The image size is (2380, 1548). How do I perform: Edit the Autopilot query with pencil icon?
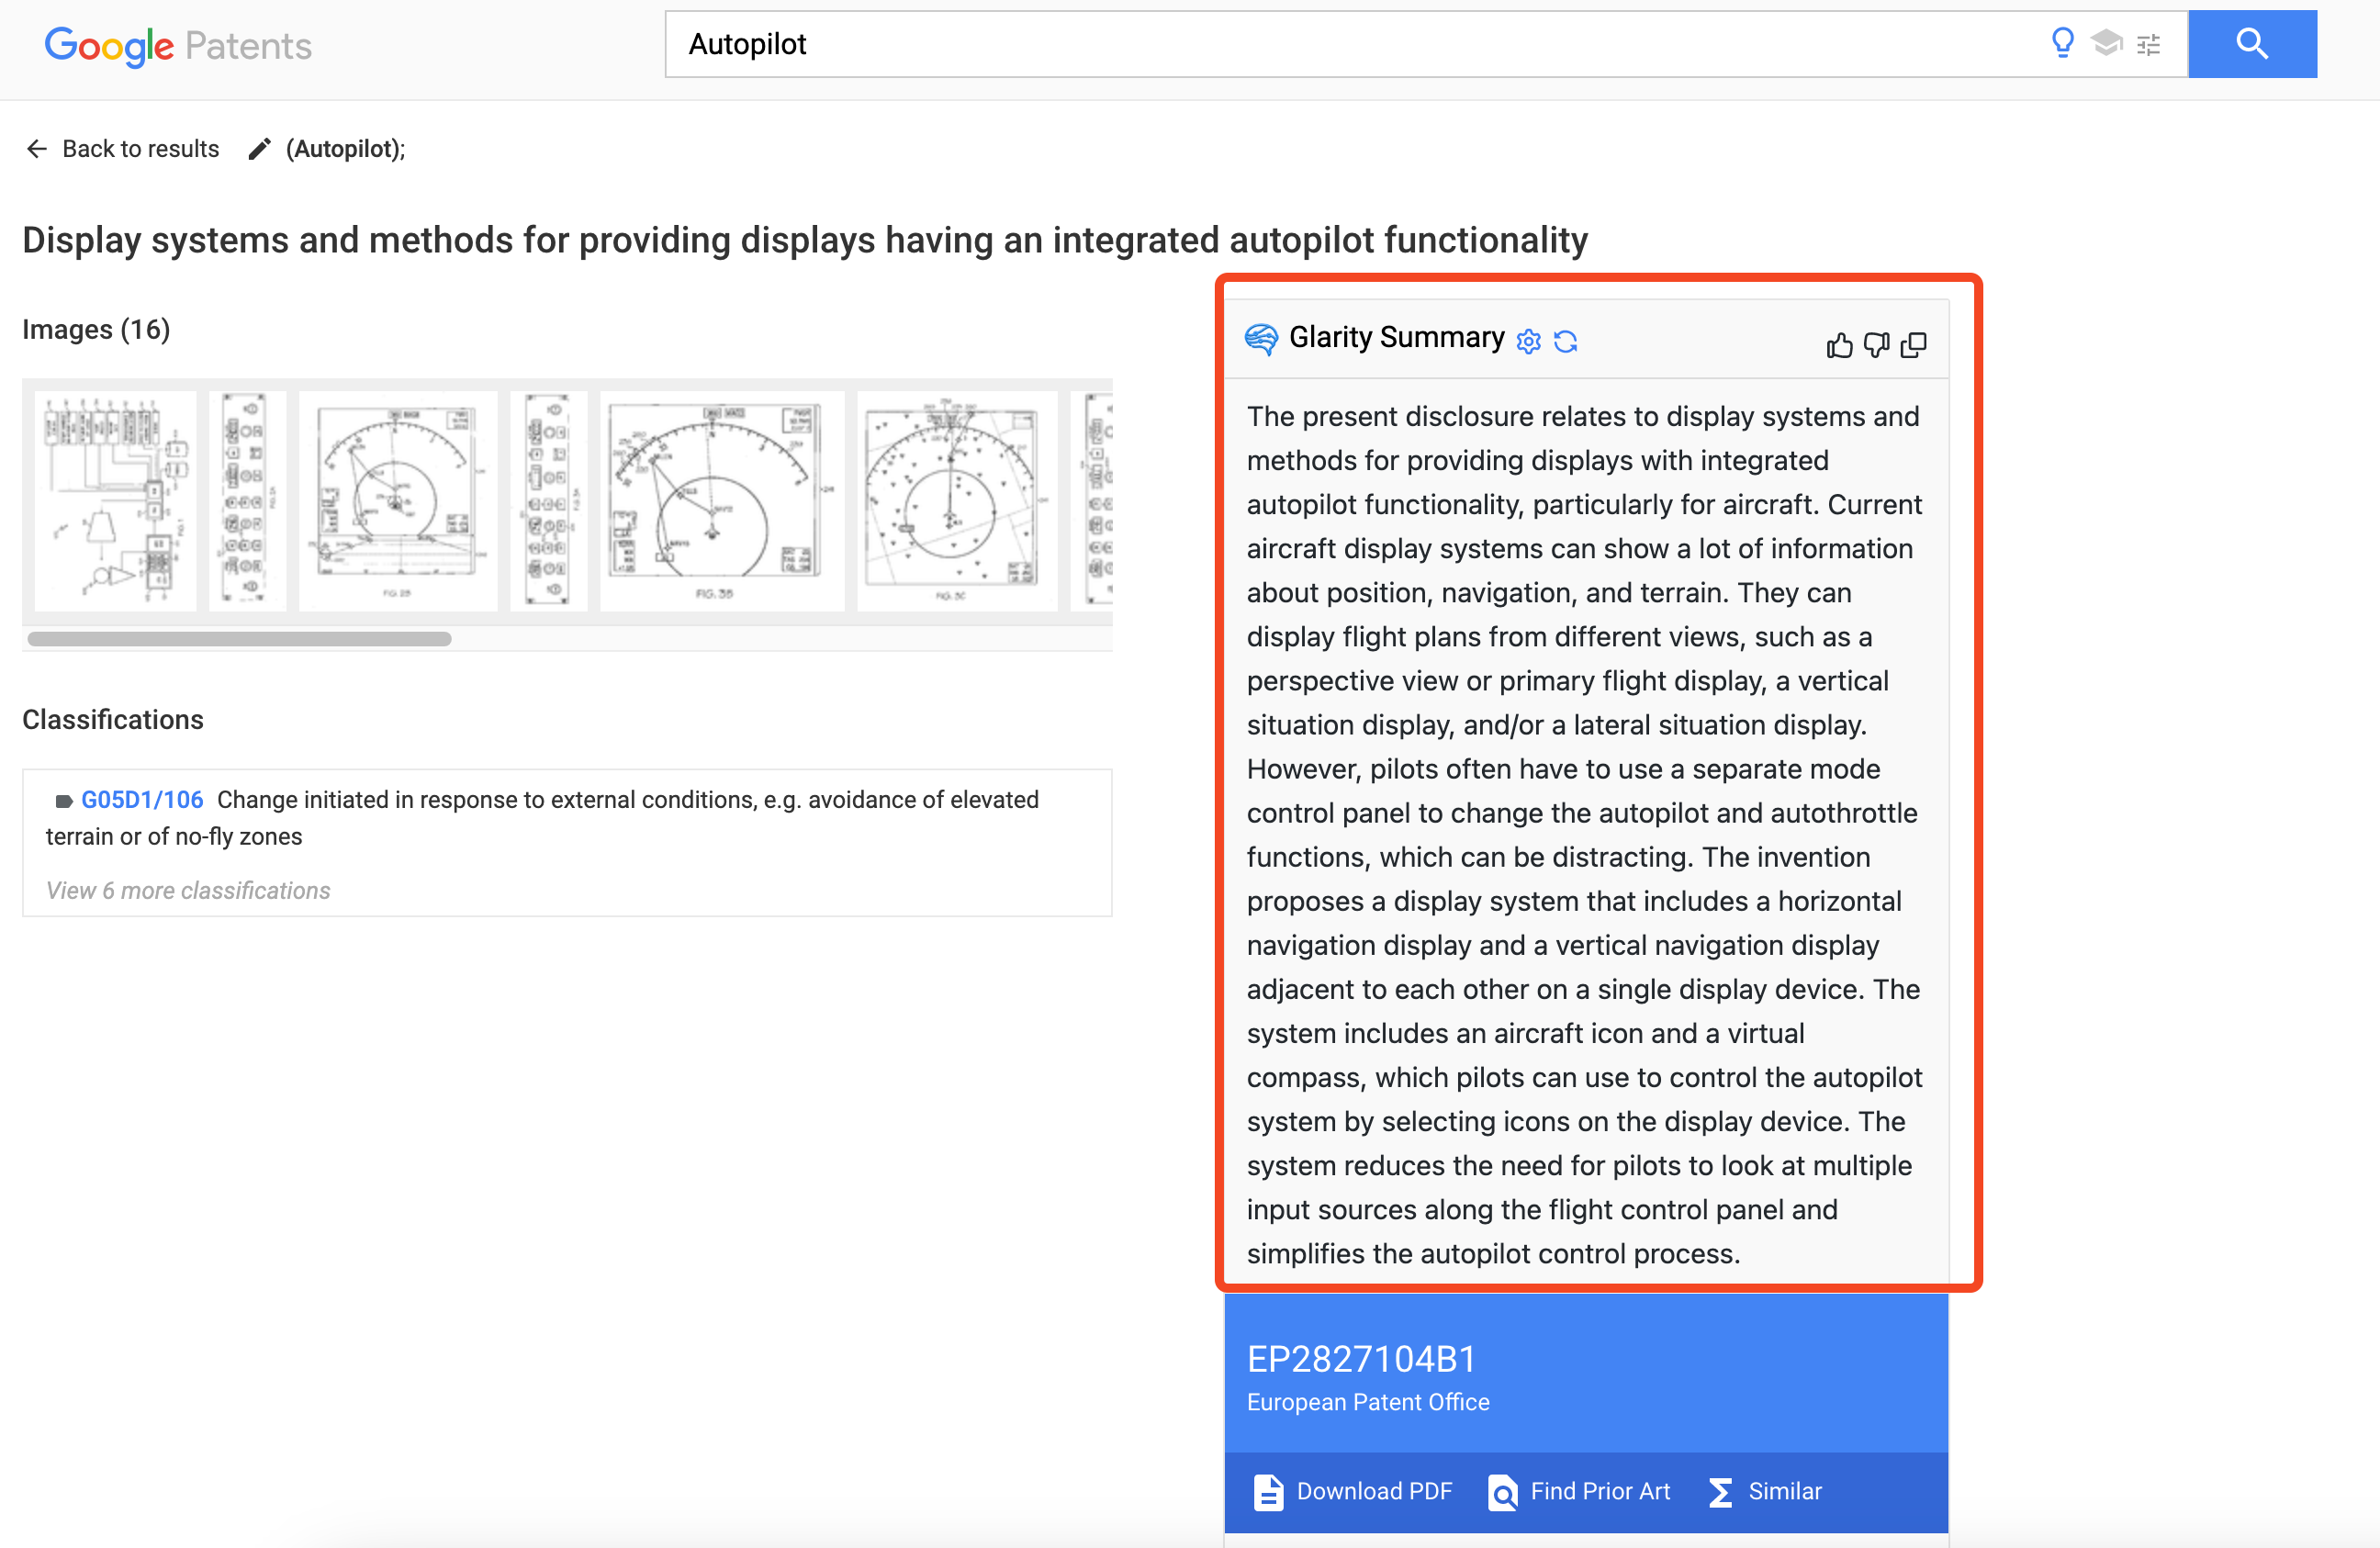point(259,148)
